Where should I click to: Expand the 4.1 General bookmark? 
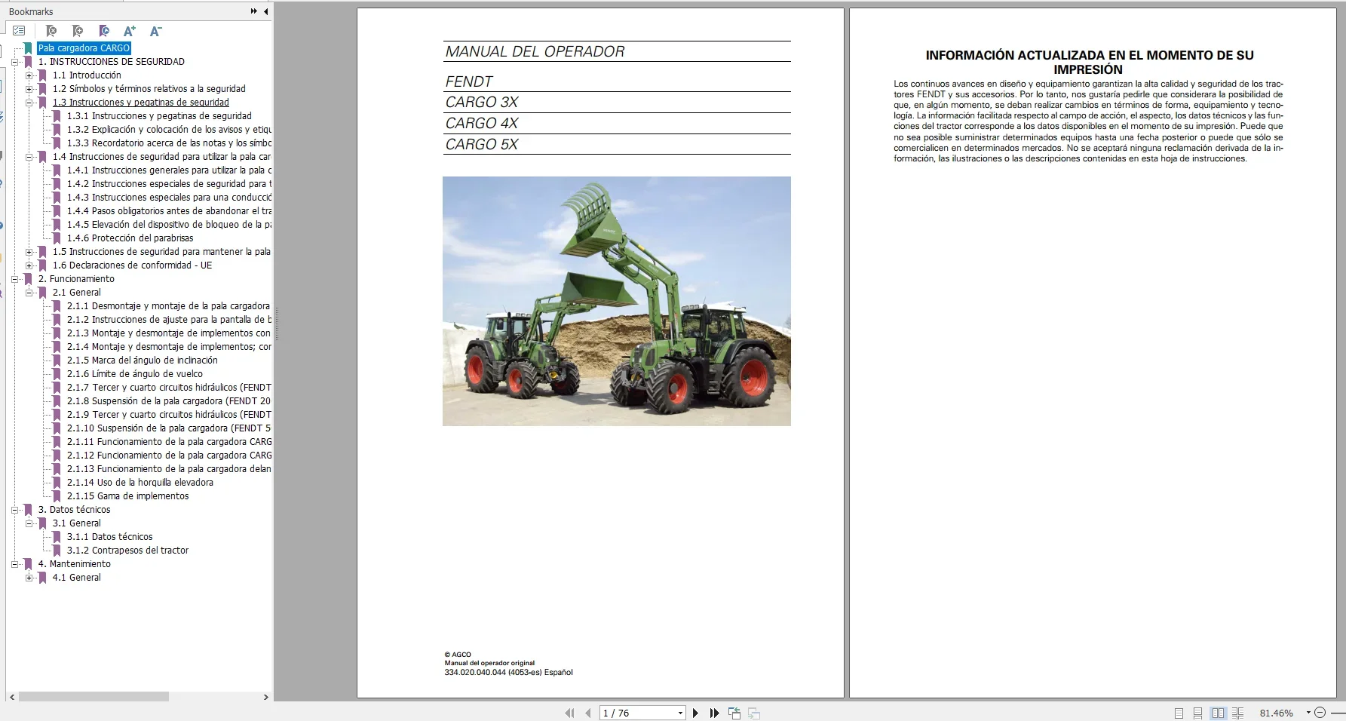point(29,577)
